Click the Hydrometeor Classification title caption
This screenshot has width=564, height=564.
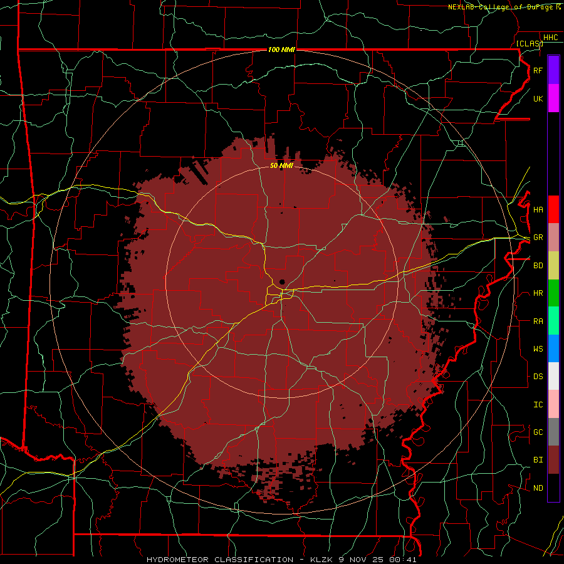[x=281, y=560]
